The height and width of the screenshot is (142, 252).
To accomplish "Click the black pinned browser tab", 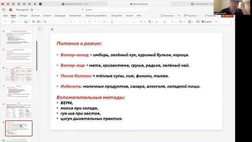I will pos(40,4).
